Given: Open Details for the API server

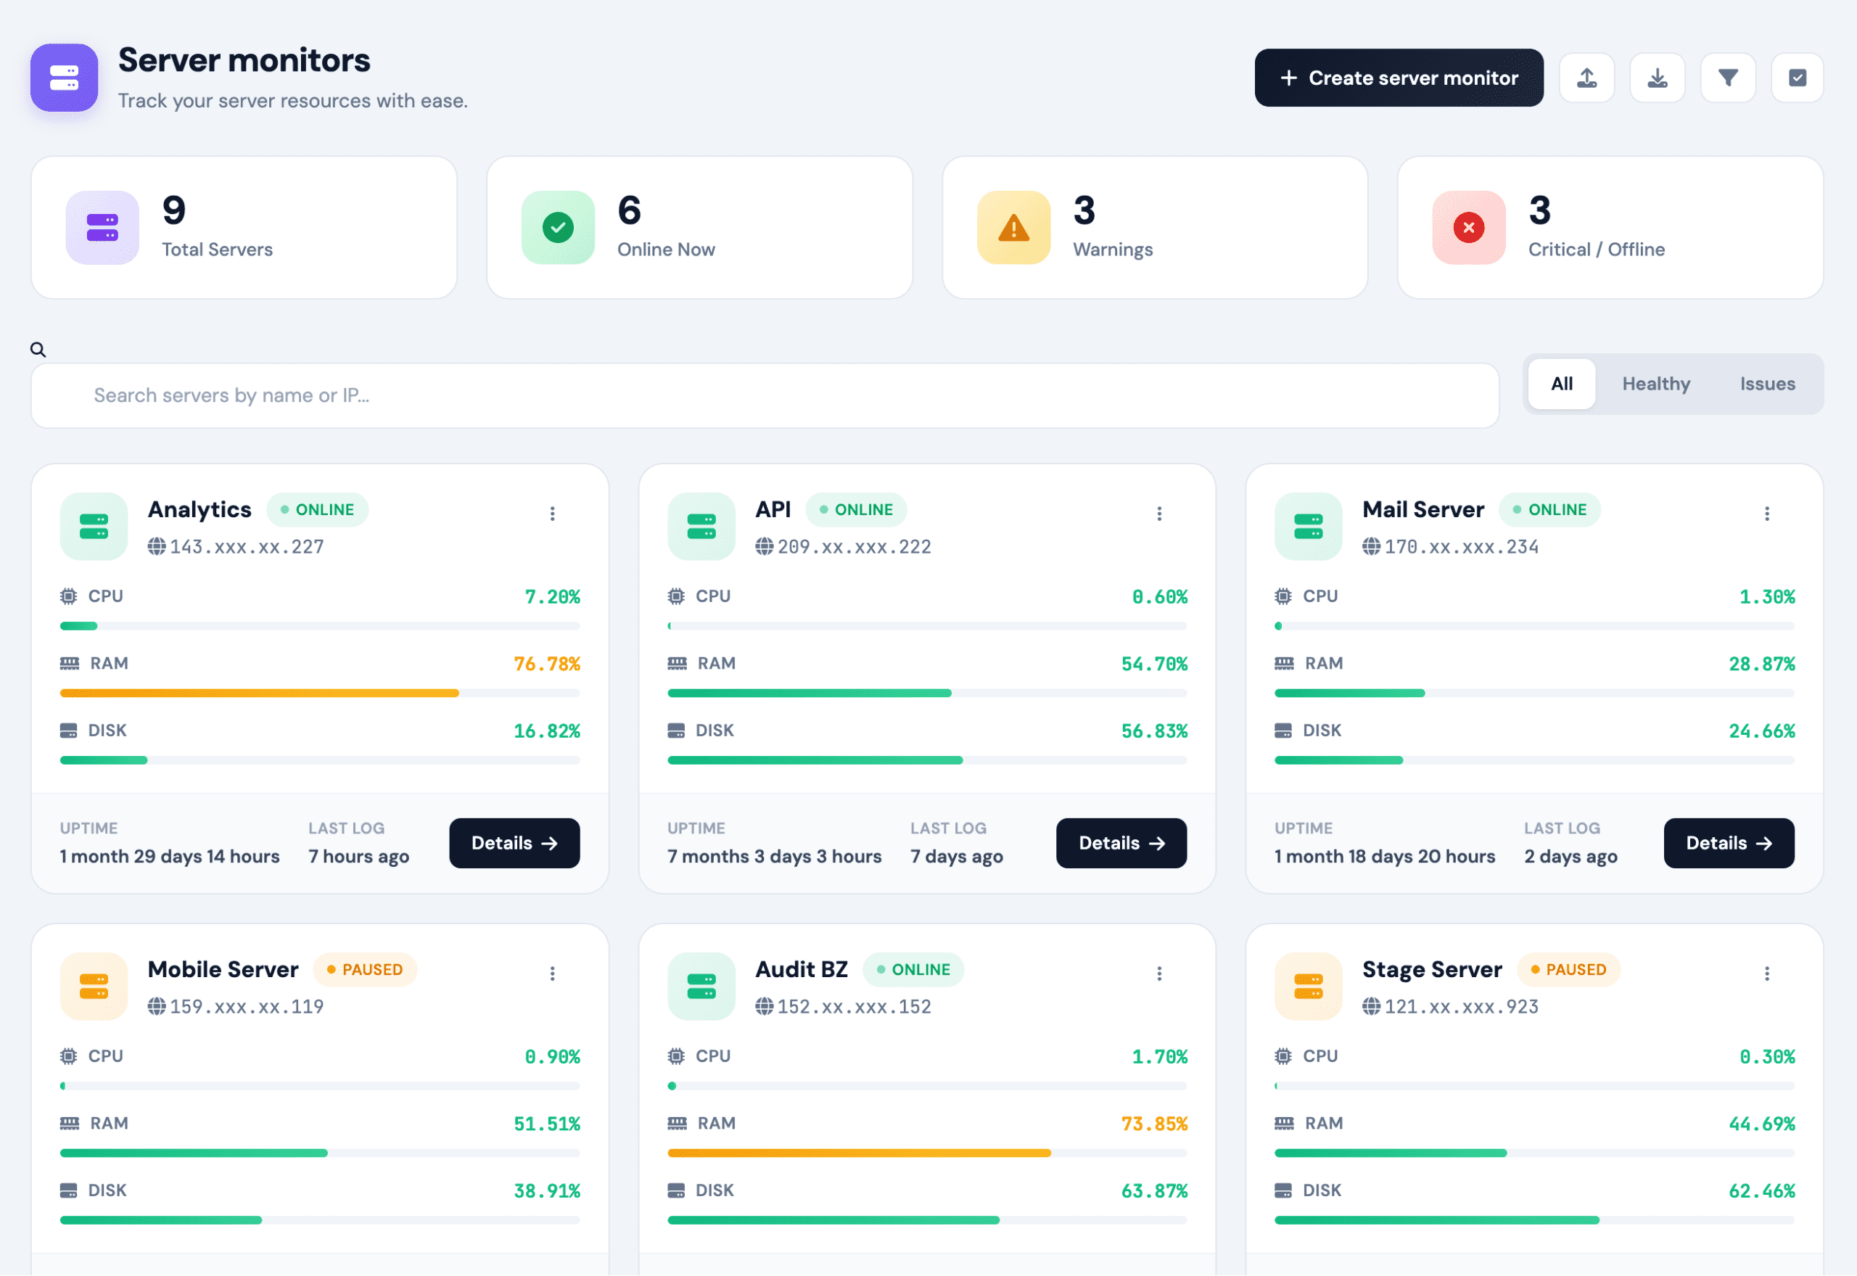Looking at the screenshot, I should click(1121, 843).
